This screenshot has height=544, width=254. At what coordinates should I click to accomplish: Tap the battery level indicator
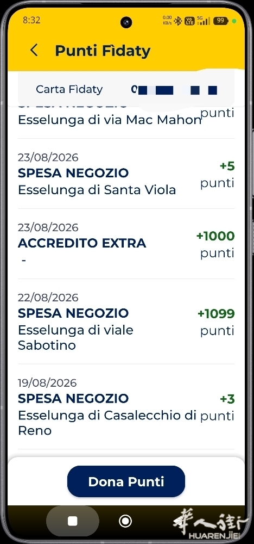pyautogui.click(x=220, y=21)
